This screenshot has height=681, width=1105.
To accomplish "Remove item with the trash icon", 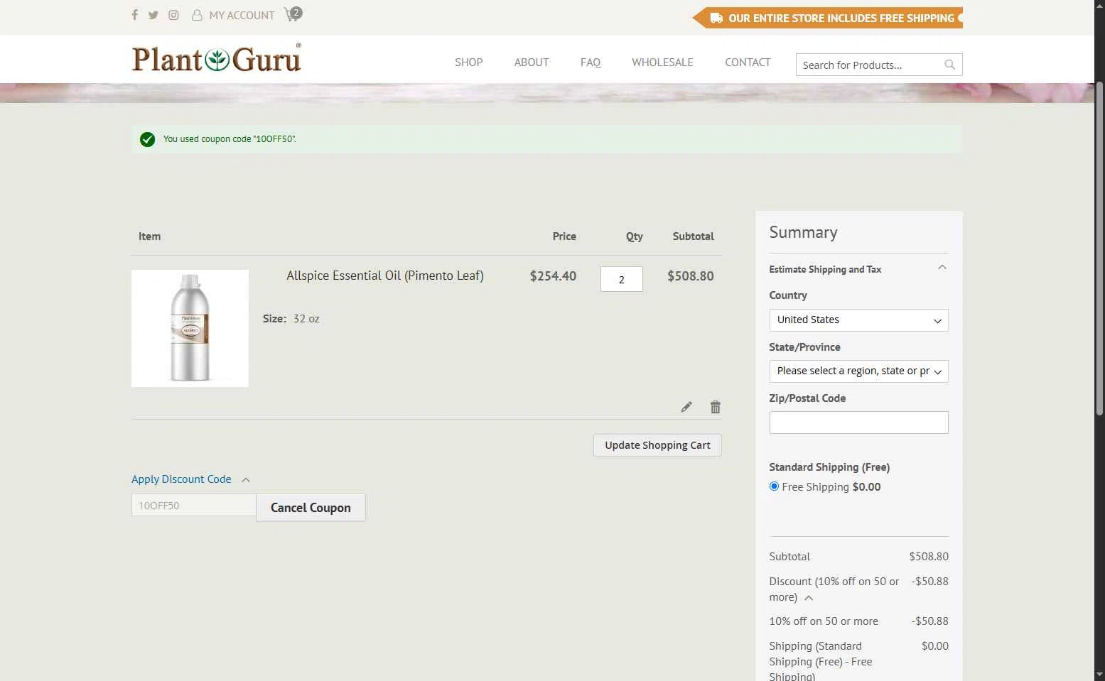I will [716, 407].
